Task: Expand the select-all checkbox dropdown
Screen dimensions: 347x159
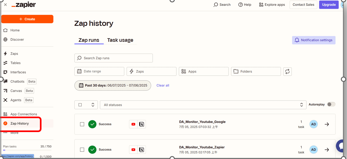Action: [x=93, y=105]
